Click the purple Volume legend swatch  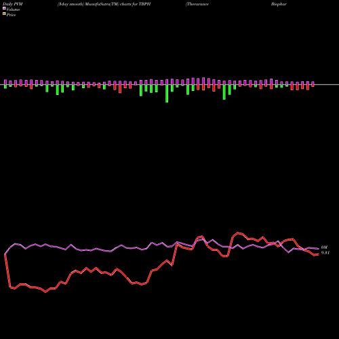click(4, 8)
